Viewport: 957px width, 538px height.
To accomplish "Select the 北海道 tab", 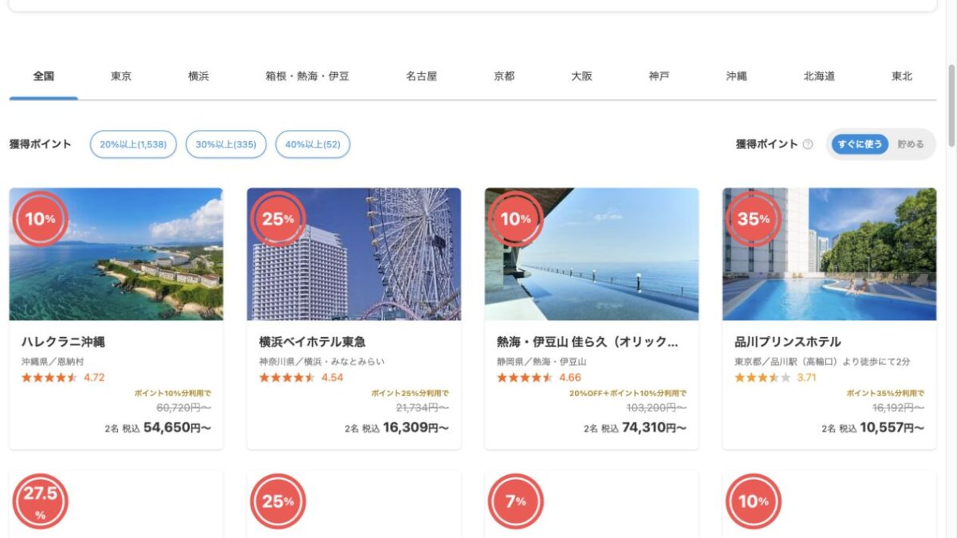I will [x=819, y=77].
